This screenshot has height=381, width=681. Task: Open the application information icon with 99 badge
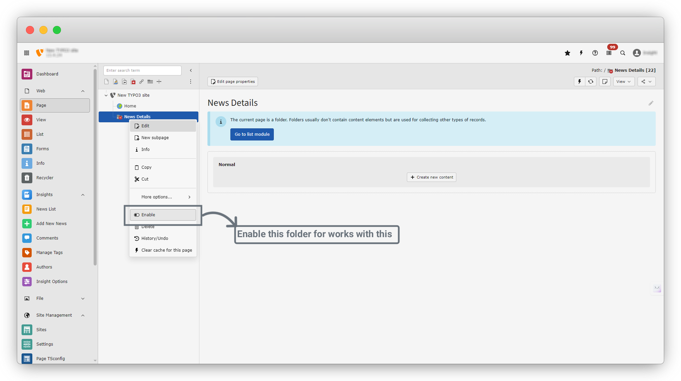click(x=609, y=53)
